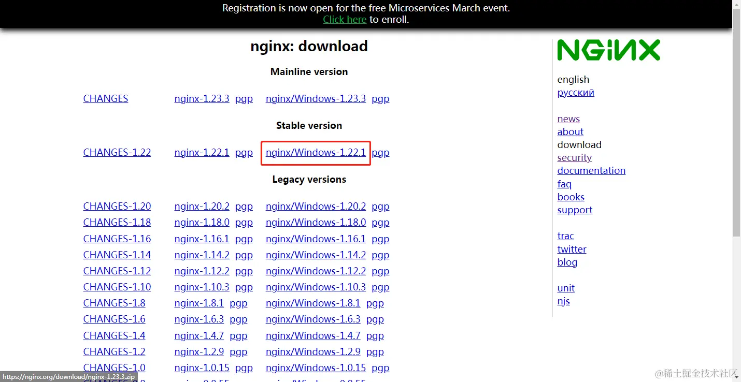Open the documentation page
741x382 pixels.
pos(591,171)
